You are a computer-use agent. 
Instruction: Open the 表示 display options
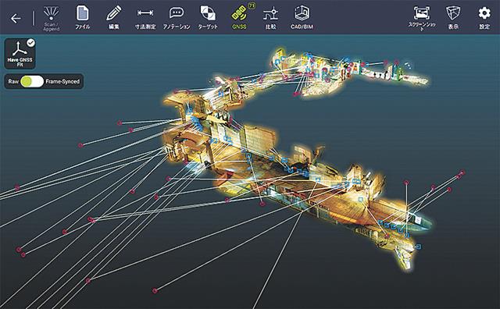coord(453,17)
